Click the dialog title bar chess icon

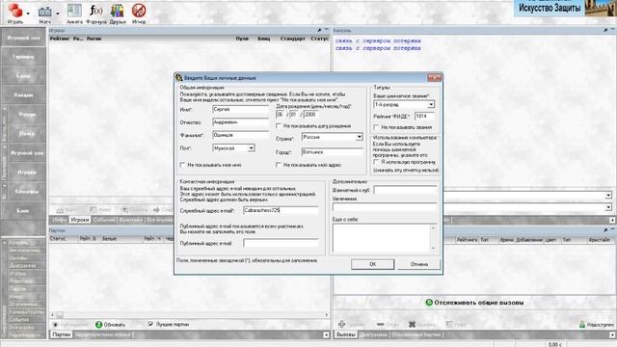(179, 77)
